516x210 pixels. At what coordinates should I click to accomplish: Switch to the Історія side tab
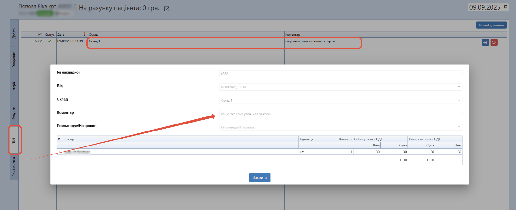point(14,86)
